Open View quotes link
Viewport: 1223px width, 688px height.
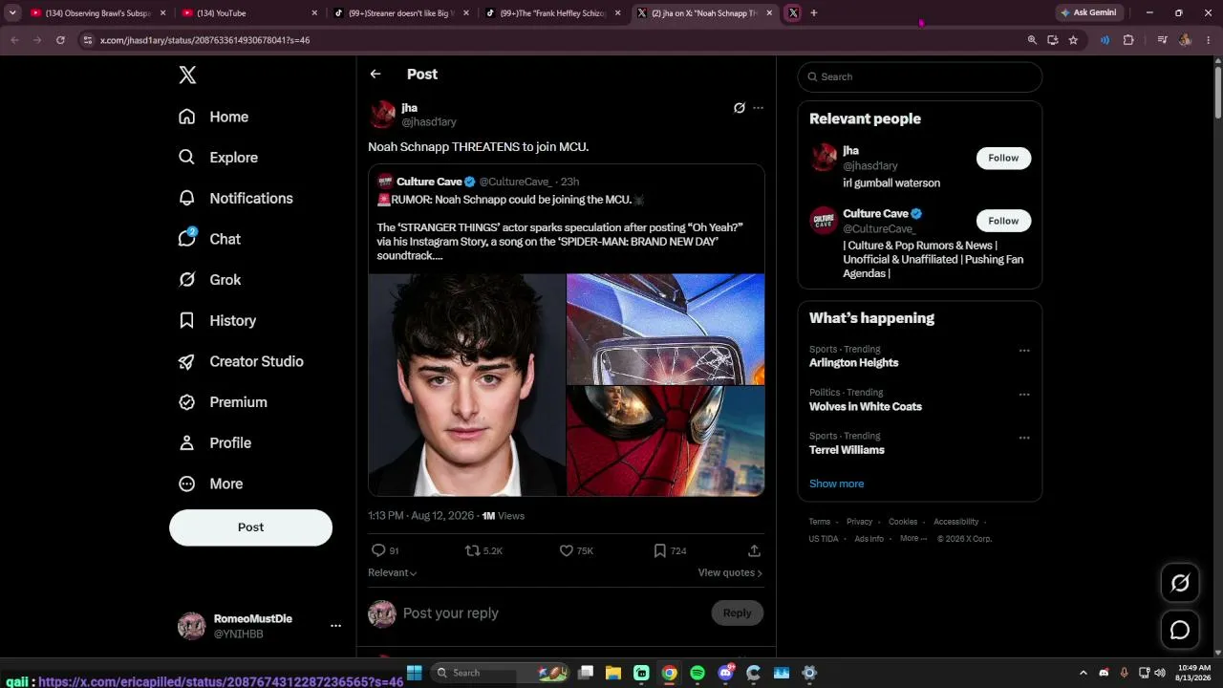[730, 572]
